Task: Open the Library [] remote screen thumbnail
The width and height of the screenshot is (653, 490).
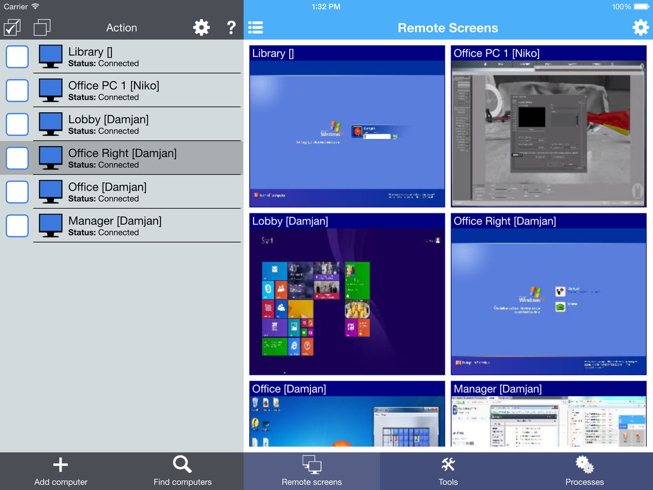Action: (x=347, y=127)
